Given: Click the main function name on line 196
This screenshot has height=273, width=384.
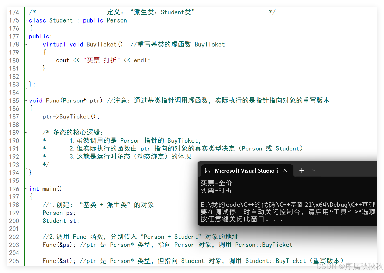Looking at the screenshot, I should pyautogui.click(x=49, y=189).
